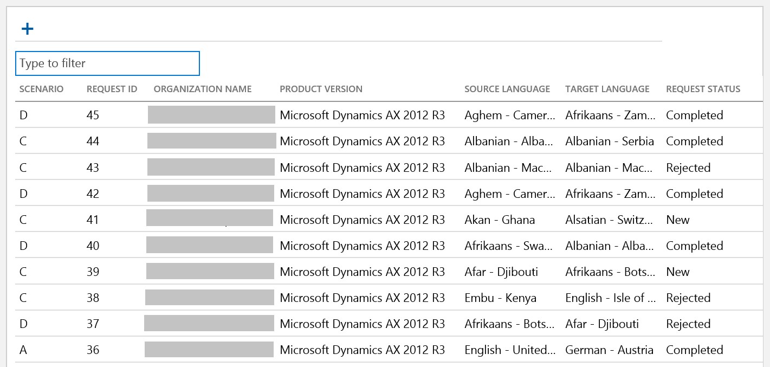Click request ID 40 in the table
The width and height of the screenshot is (770, 367).
click(93, 246)
